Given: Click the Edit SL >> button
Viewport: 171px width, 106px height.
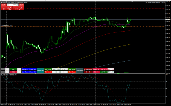Looking at the screenshot, I should [x=104, y=69].
